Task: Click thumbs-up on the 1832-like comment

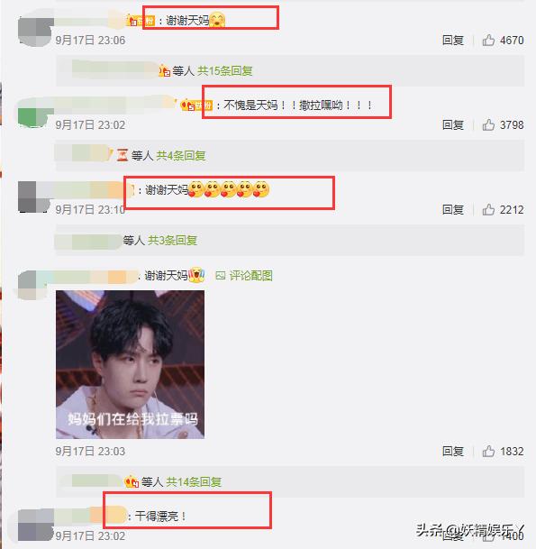Action: click(x=488, y=452)
